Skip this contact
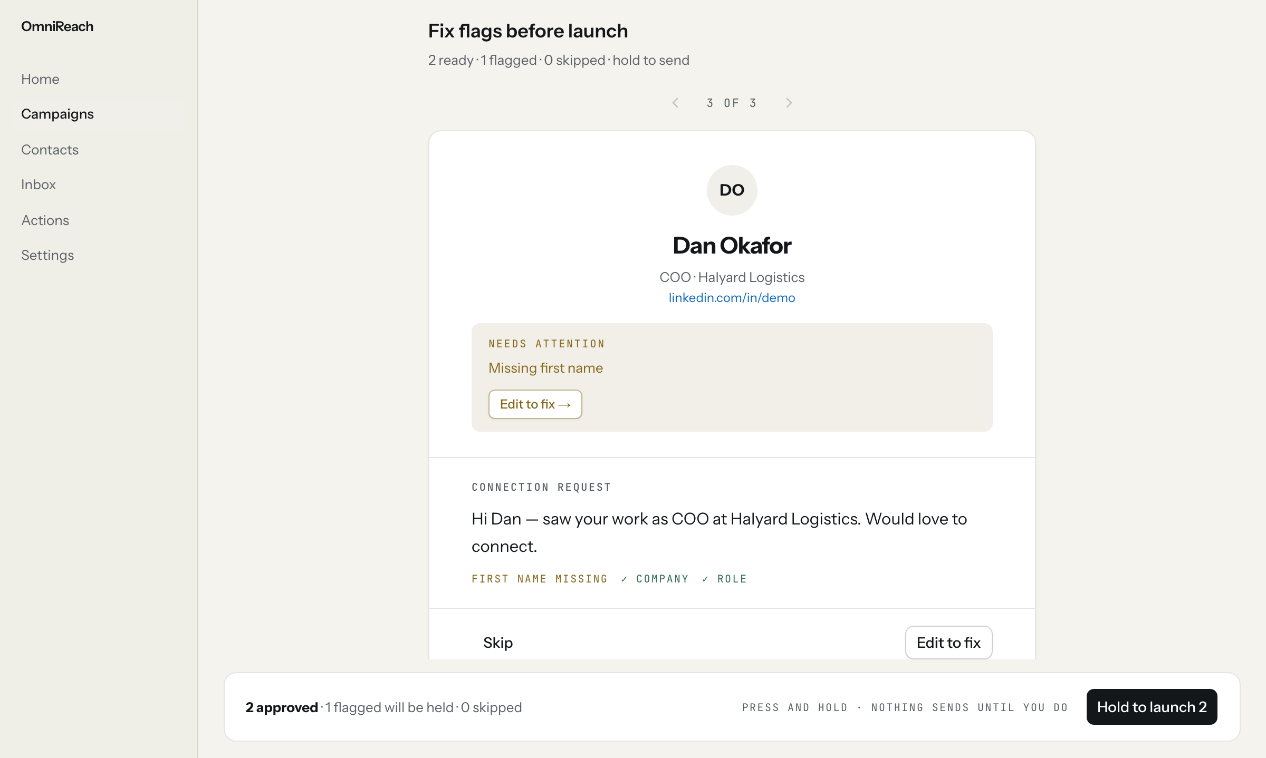The width and height of the screenshot is (1266, 758). click(x=497, y=643)
